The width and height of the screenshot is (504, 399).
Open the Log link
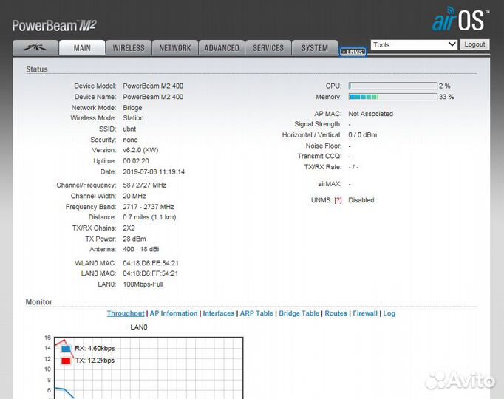(x=389, y=313)
